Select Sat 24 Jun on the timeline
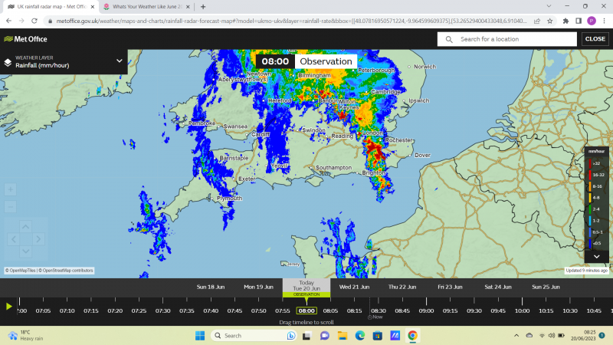The height and width of the screenshot is (345, 613). (498, 287)
